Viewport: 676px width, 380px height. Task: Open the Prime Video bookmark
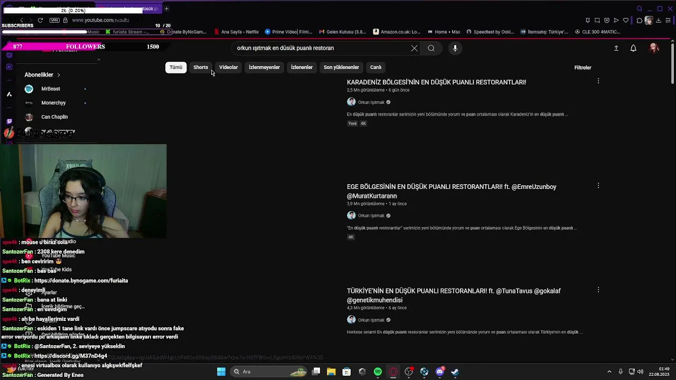coord(288,32)
